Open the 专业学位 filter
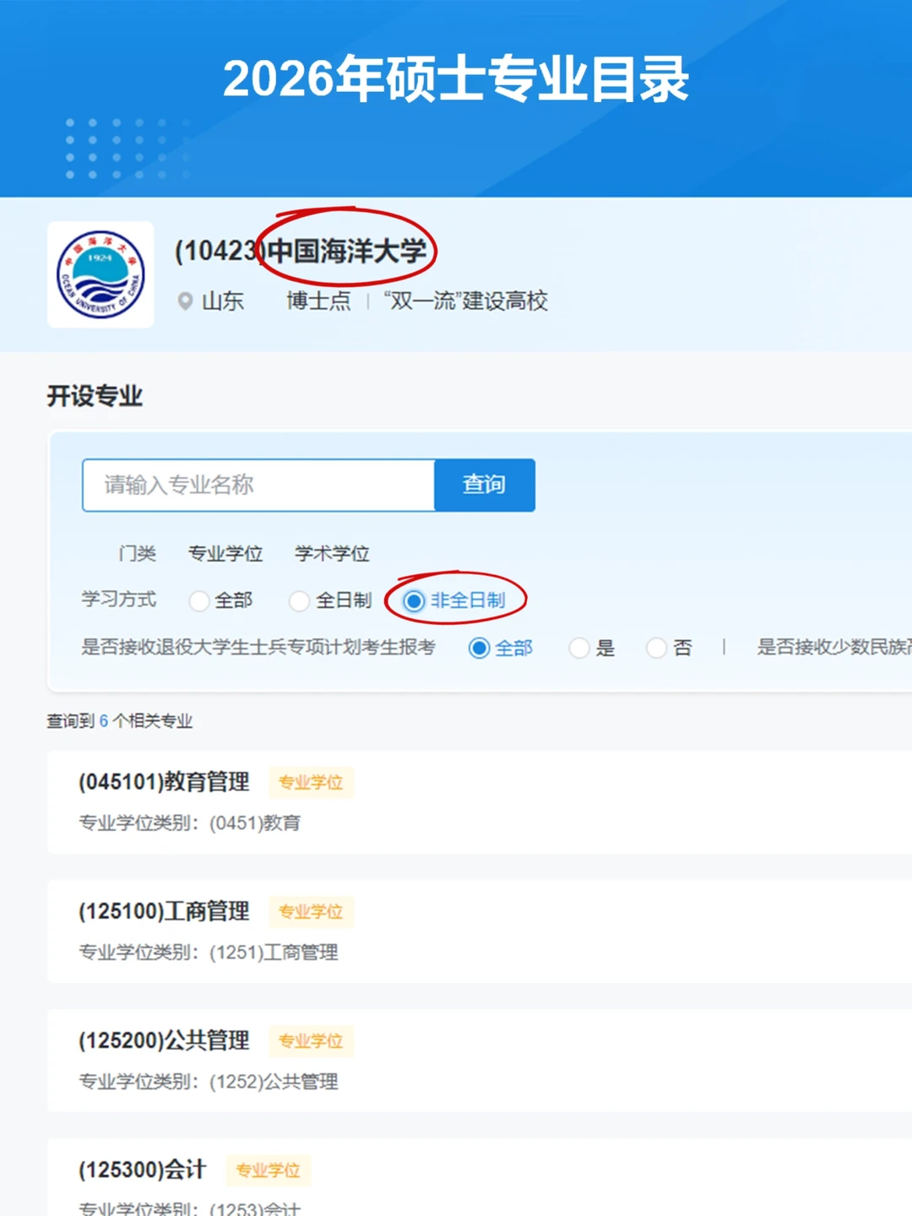 tap(225, 553)
